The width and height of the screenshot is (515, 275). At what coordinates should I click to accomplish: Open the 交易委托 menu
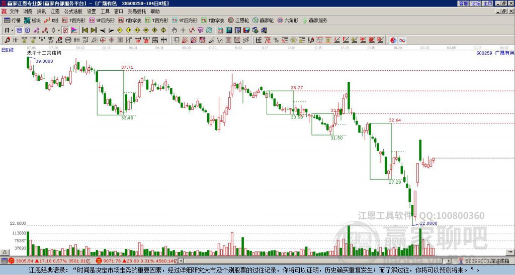click(137, 12)
